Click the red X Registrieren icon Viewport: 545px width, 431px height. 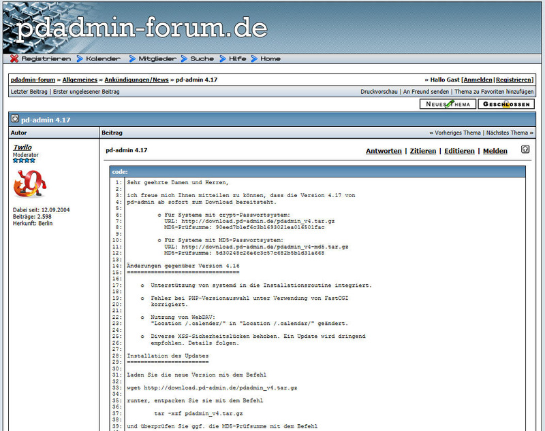[14, 59]
